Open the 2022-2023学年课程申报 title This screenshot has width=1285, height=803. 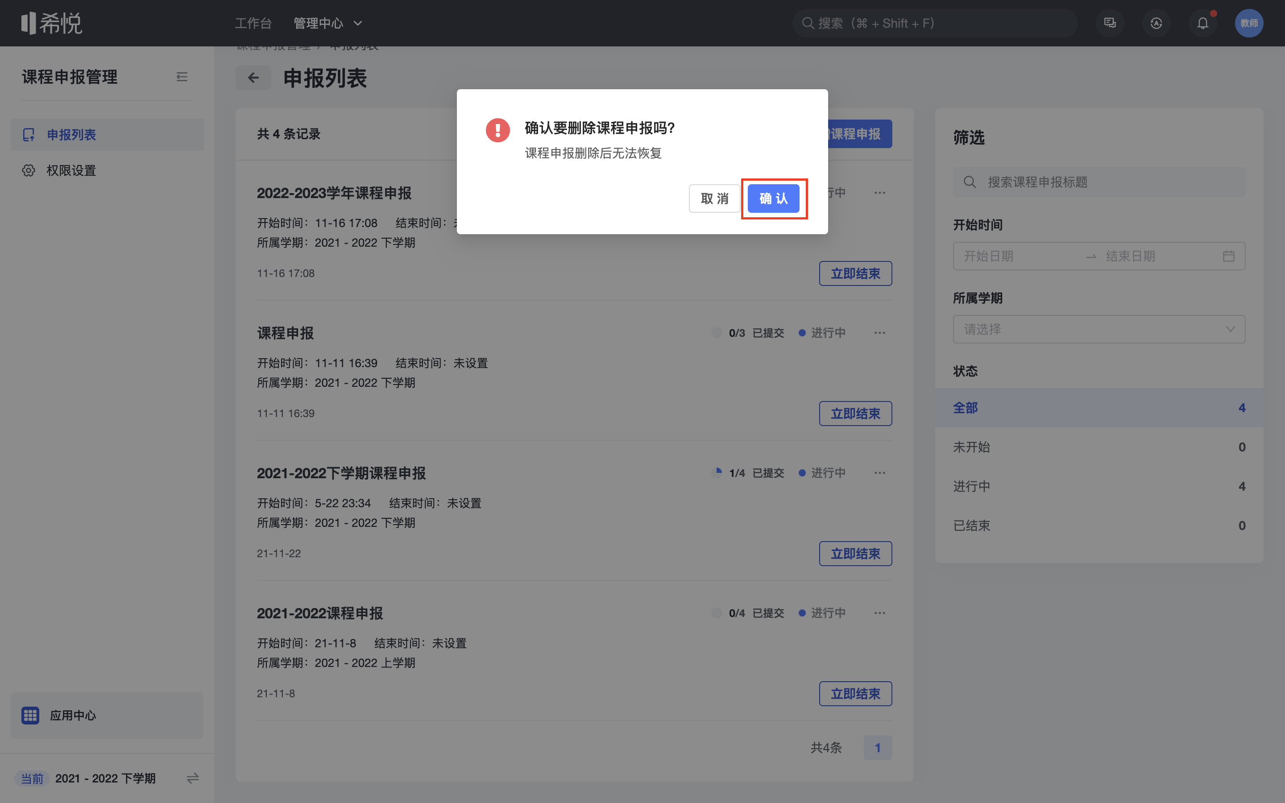pyautogui.click(x=334, y=193)
